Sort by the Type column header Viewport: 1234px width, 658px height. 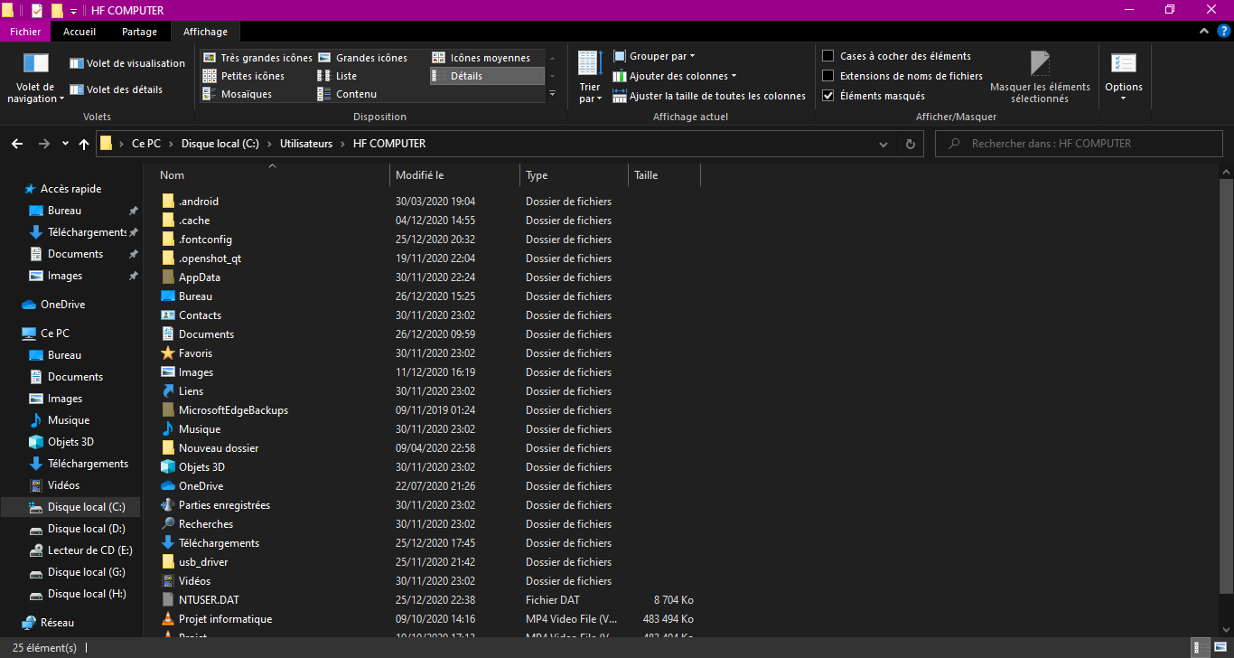pos(575,175)
